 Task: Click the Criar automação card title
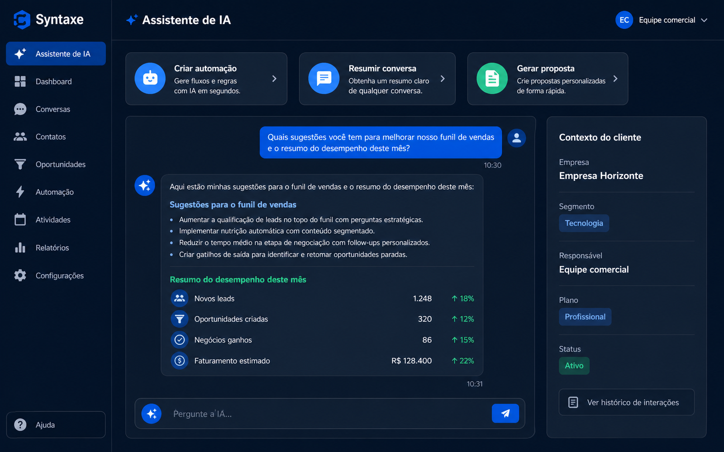tap(205, 68)
